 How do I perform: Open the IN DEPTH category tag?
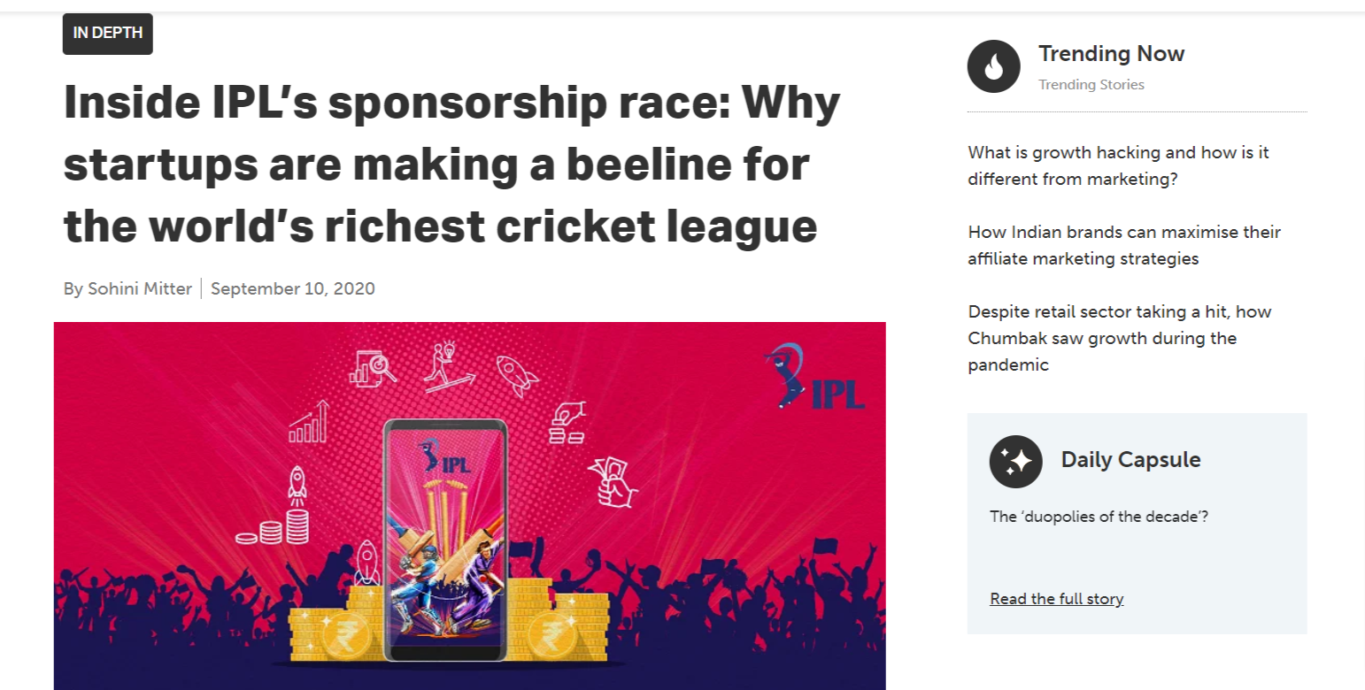[107, 34]
